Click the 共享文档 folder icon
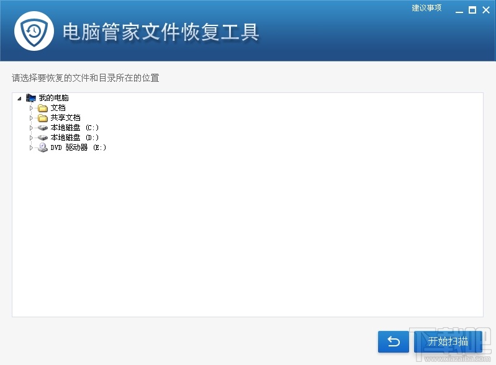 [43, 118]
